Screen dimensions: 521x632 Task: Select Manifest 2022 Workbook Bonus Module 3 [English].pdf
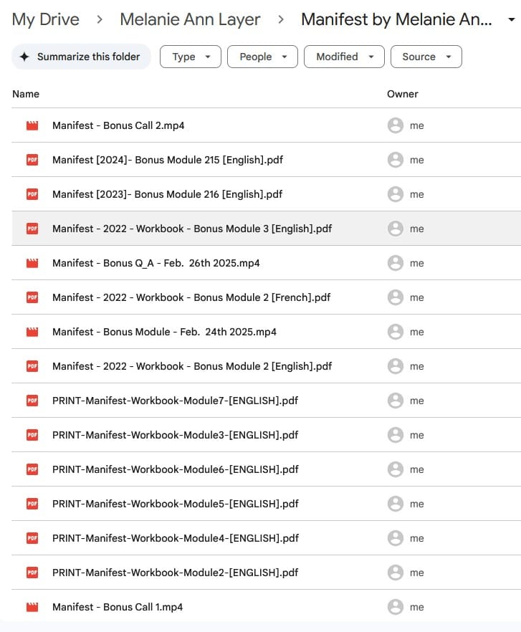point(192,229)
